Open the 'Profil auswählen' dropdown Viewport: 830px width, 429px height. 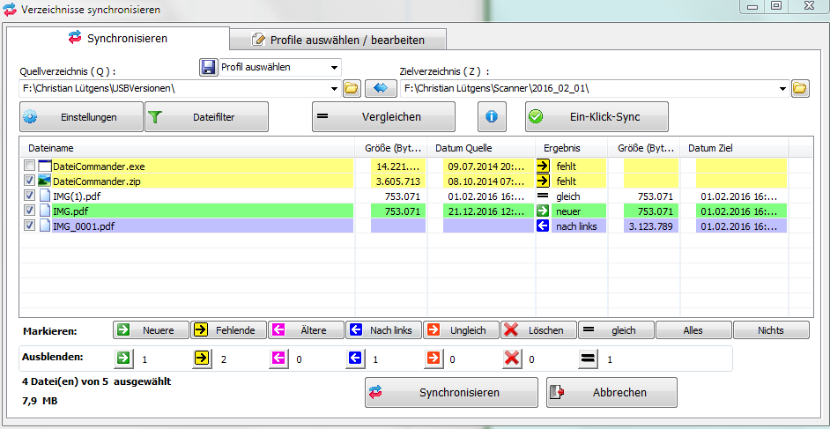(334, 67)
